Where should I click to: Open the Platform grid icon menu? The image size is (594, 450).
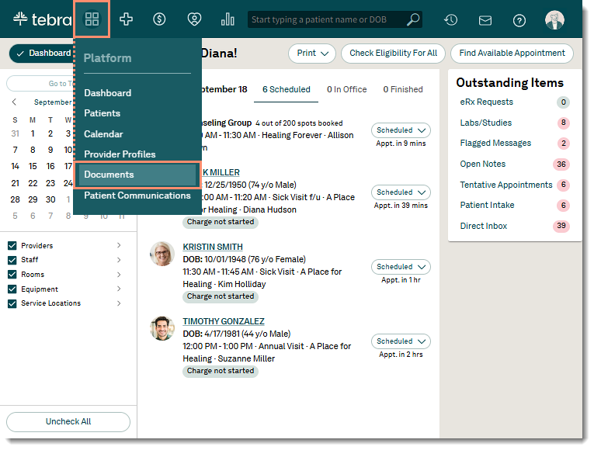click(92, 19)
